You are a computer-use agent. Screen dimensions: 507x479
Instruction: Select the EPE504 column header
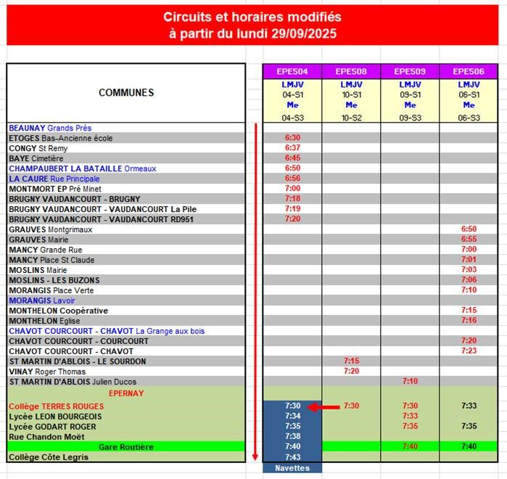292,71
